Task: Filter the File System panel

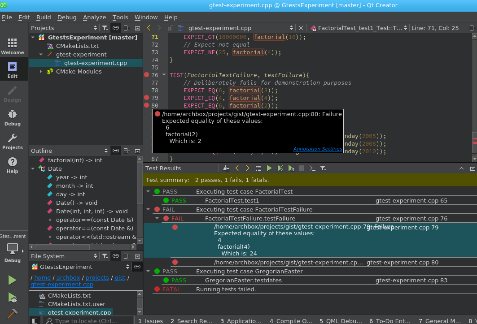Action: pos(105,256)
